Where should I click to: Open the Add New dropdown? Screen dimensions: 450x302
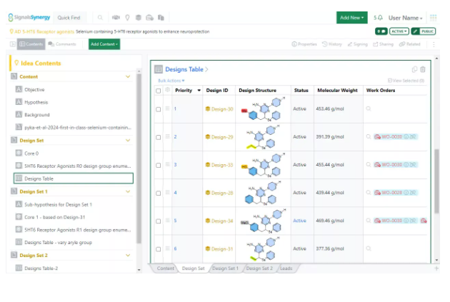(351, 17)
